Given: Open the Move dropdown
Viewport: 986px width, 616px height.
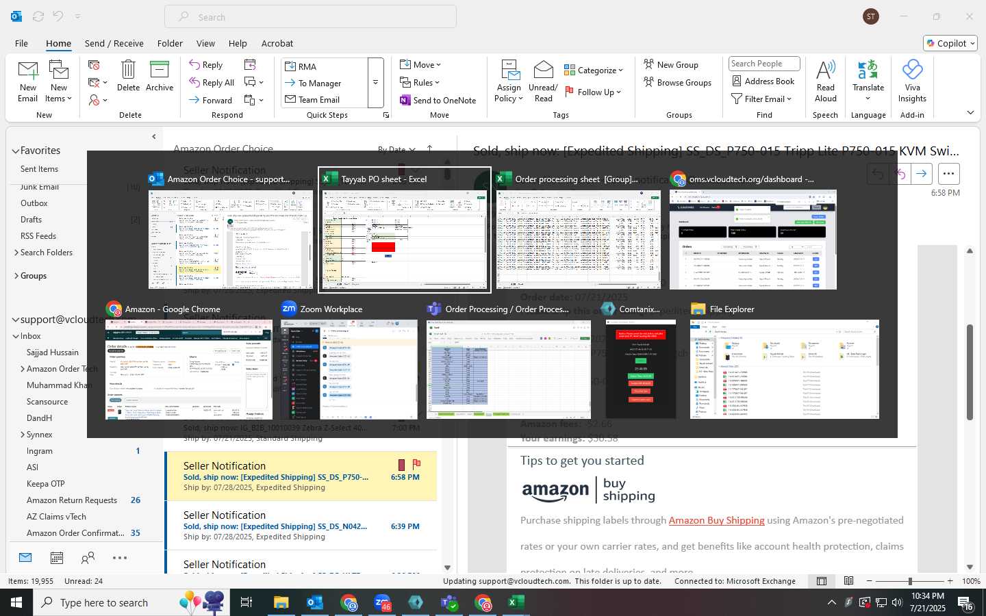Looking at the screenshot, I should (x=420, y=65).
